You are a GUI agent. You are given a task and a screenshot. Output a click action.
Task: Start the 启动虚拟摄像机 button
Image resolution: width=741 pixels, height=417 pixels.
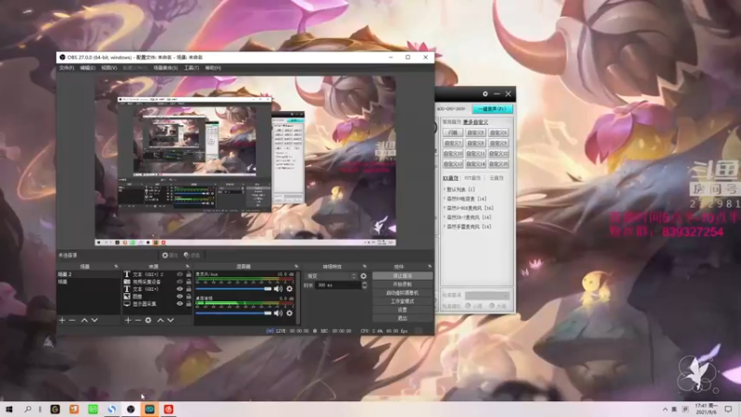coord(402,293)
